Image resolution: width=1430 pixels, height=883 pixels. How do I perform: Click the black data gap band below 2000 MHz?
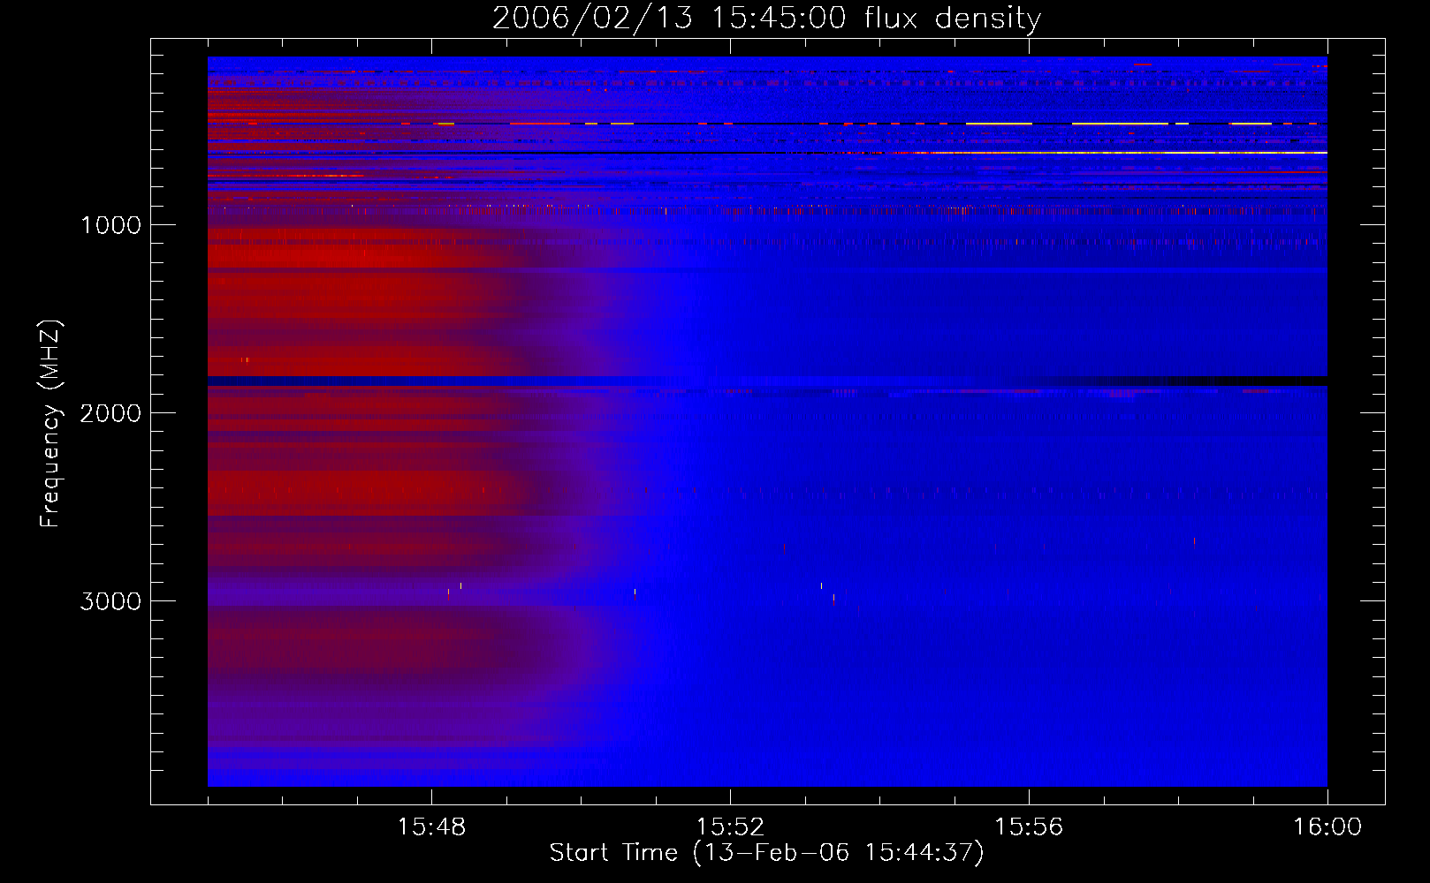coord(767,381)
